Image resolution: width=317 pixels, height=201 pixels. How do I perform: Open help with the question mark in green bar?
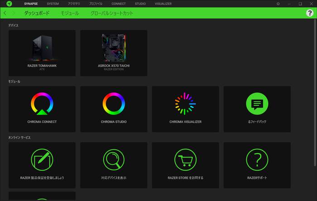point(310,13)
